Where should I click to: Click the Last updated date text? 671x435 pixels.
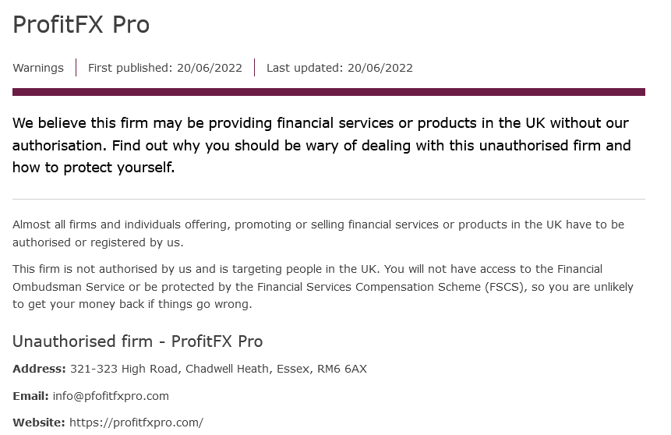click(339, 68)
